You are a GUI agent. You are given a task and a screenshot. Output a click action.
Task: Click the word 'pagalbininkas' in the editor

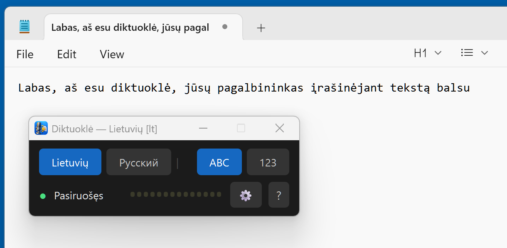pyautogui.click(x=260, y=88)
